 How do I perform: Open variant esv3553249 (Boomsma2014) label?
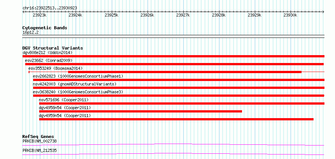tap(55, 68)
